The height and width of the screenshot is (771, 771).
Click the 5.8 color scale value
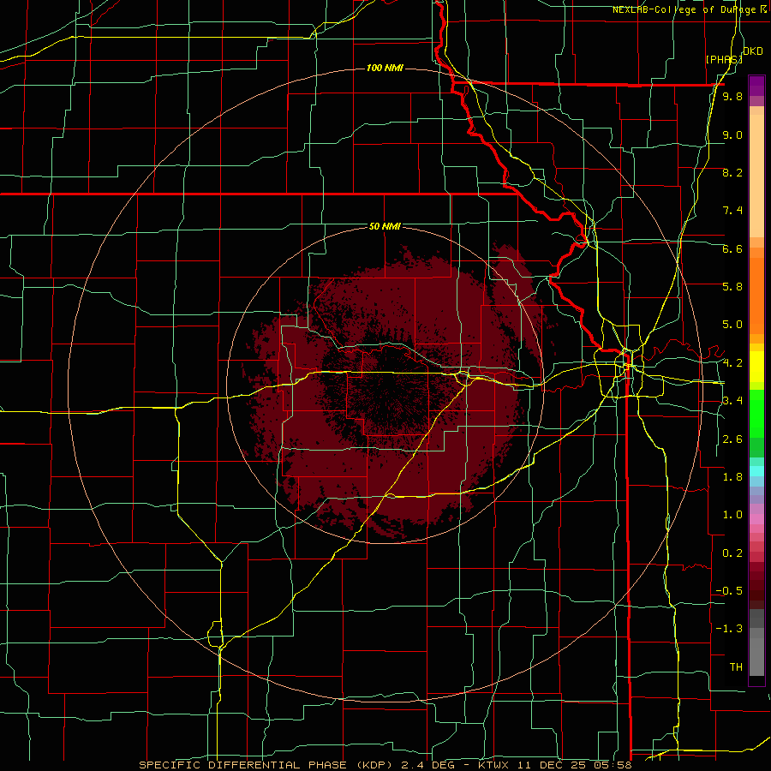[732, 287]
